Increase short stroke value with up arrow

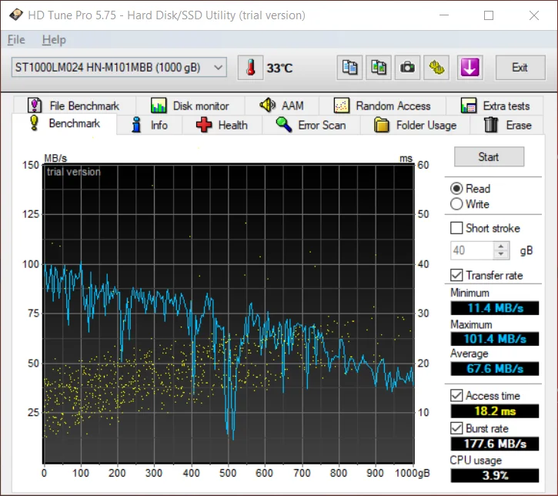click(x=502, y=246)
